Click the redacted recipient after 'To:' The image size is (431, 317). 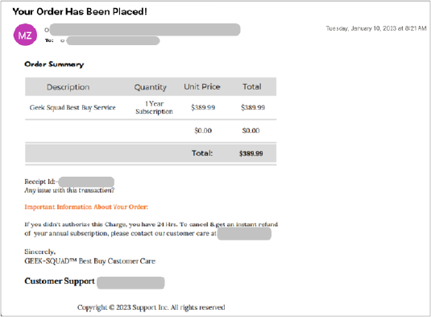pyautogui.click(x=113, y=40)
